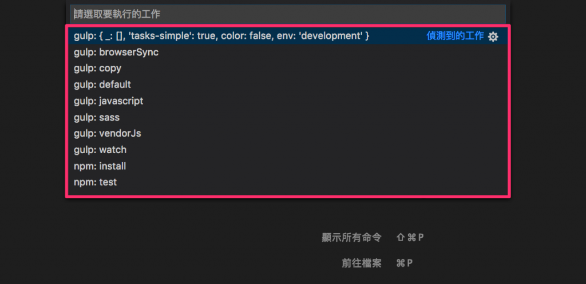
Task: Run the gulp: javascript task
Action: pos(288,101)
